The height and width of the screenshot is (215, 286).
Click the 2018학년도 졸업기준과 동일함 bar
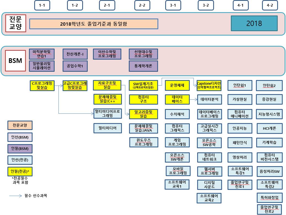pos(93,24)
